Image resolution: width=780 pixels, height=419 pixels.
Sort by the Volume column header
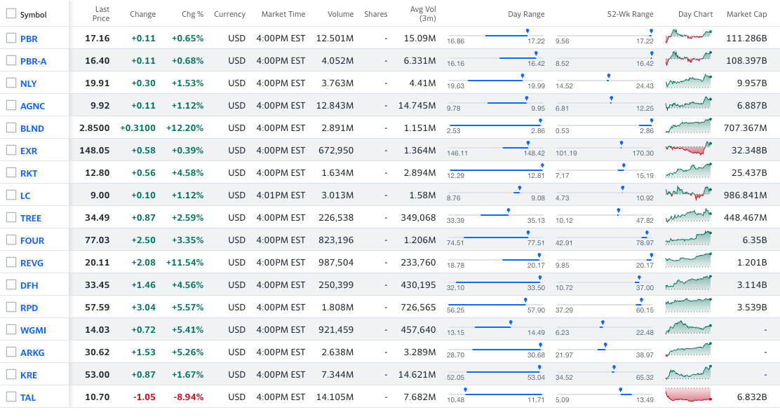coord(341,14)
